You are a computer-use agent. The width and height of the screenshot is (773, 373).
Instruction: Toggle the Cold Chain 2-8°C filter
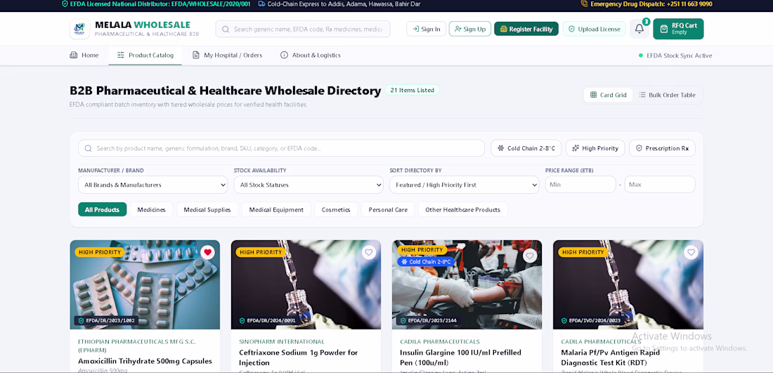click(526, 148)
